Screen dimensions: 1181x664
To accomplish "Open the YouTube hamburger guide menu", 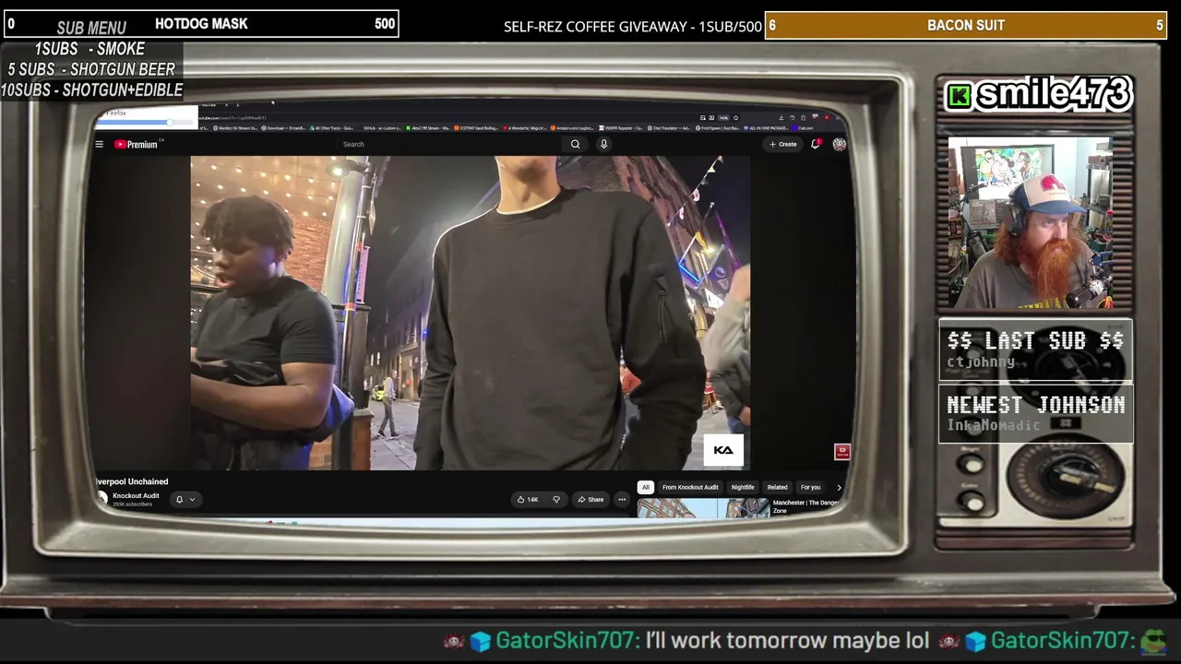I will tap(99, 144).
